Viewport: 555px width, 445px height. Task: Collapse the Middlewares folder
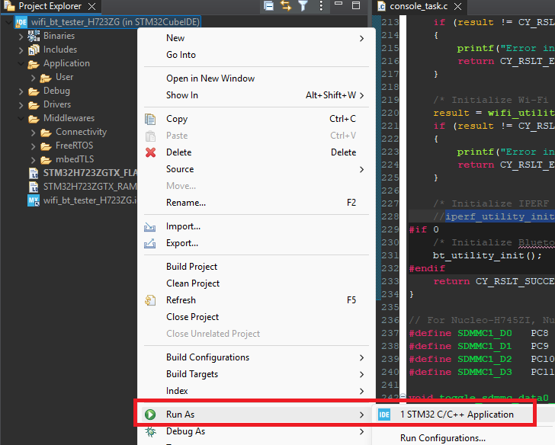tap(22, 118)
